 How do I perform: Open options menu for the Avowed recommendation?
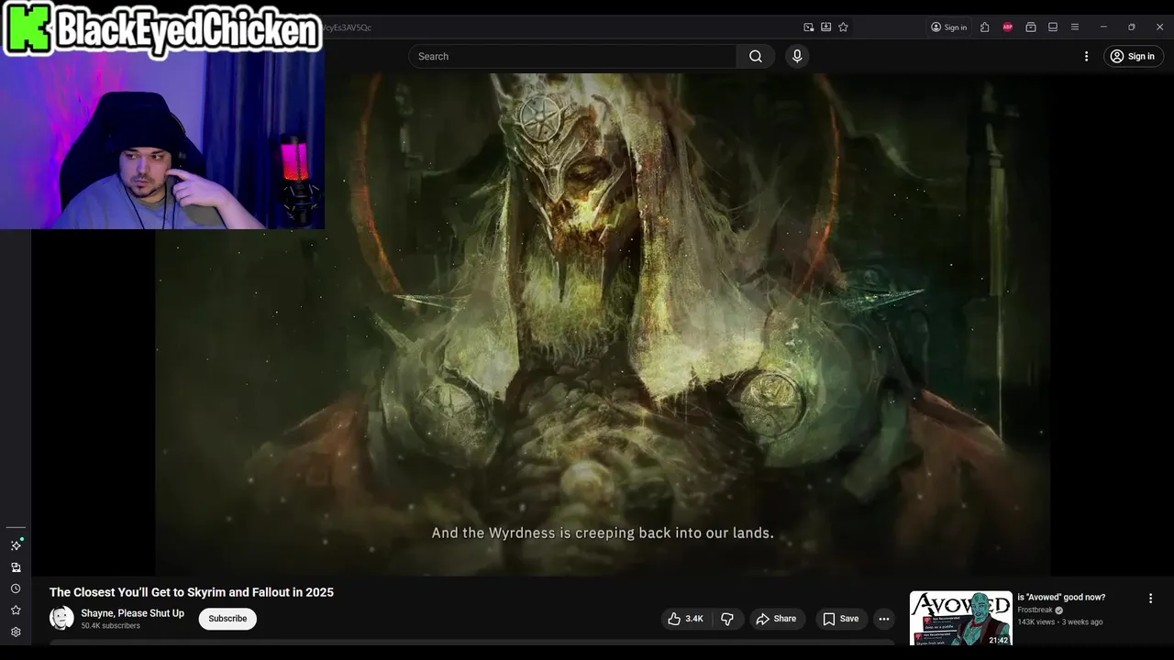pyautogui.click(x=1151, y=599)
